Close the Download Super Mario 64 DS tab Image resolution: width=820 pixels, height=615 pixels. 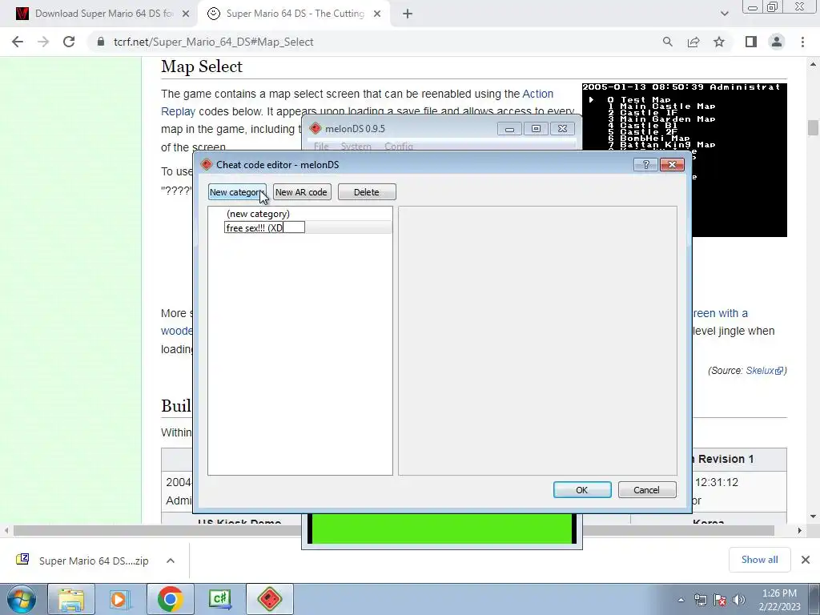click(186, 14)
